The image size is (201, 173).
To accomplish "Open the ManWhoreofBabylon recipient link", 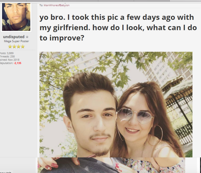I will (x=56, y=6).
